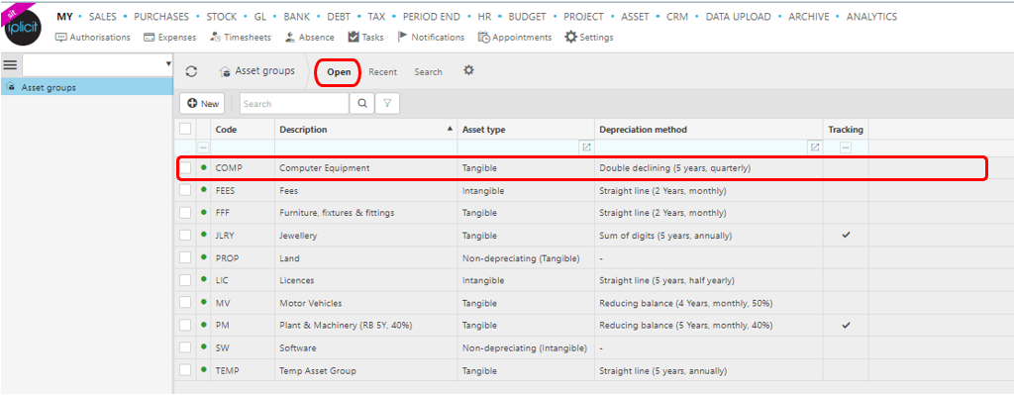Click green status dot for JLRY
Viewport: 1014px width, 395px height.
coord(204,236)
